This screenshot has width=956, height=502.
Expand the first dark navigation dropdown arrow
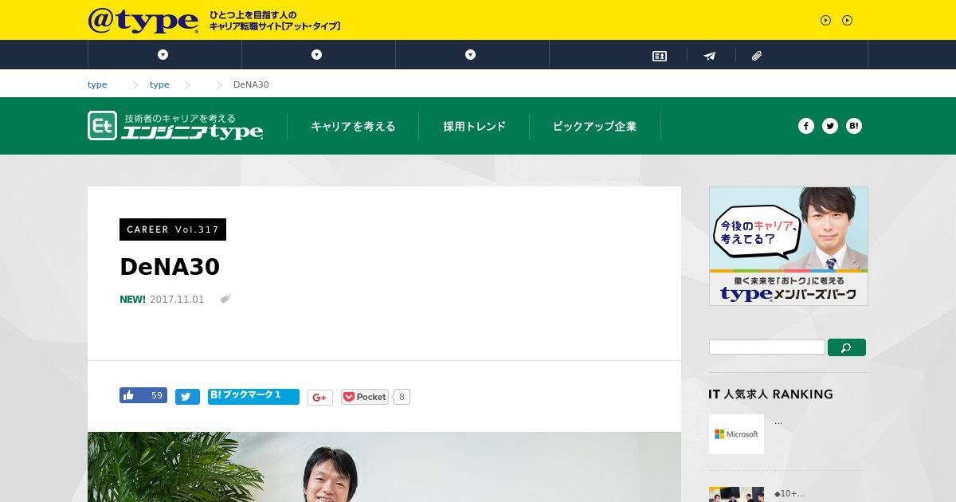(163, 55)
